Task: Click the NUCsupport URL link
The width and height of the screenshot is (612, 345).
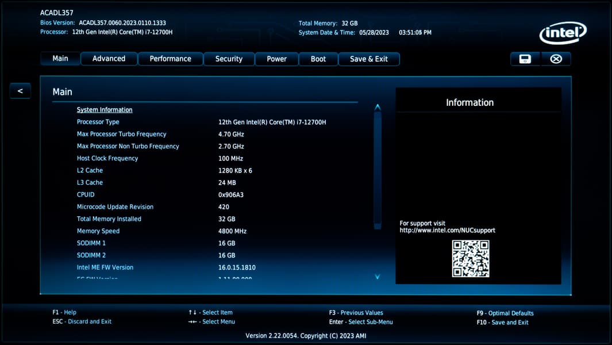Action: tap(447, 231)
